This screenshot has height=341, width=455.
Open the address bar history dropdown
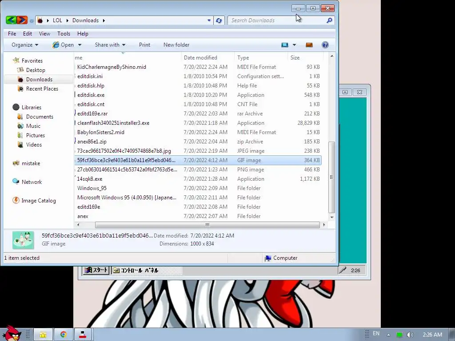[x=209, y=20]
